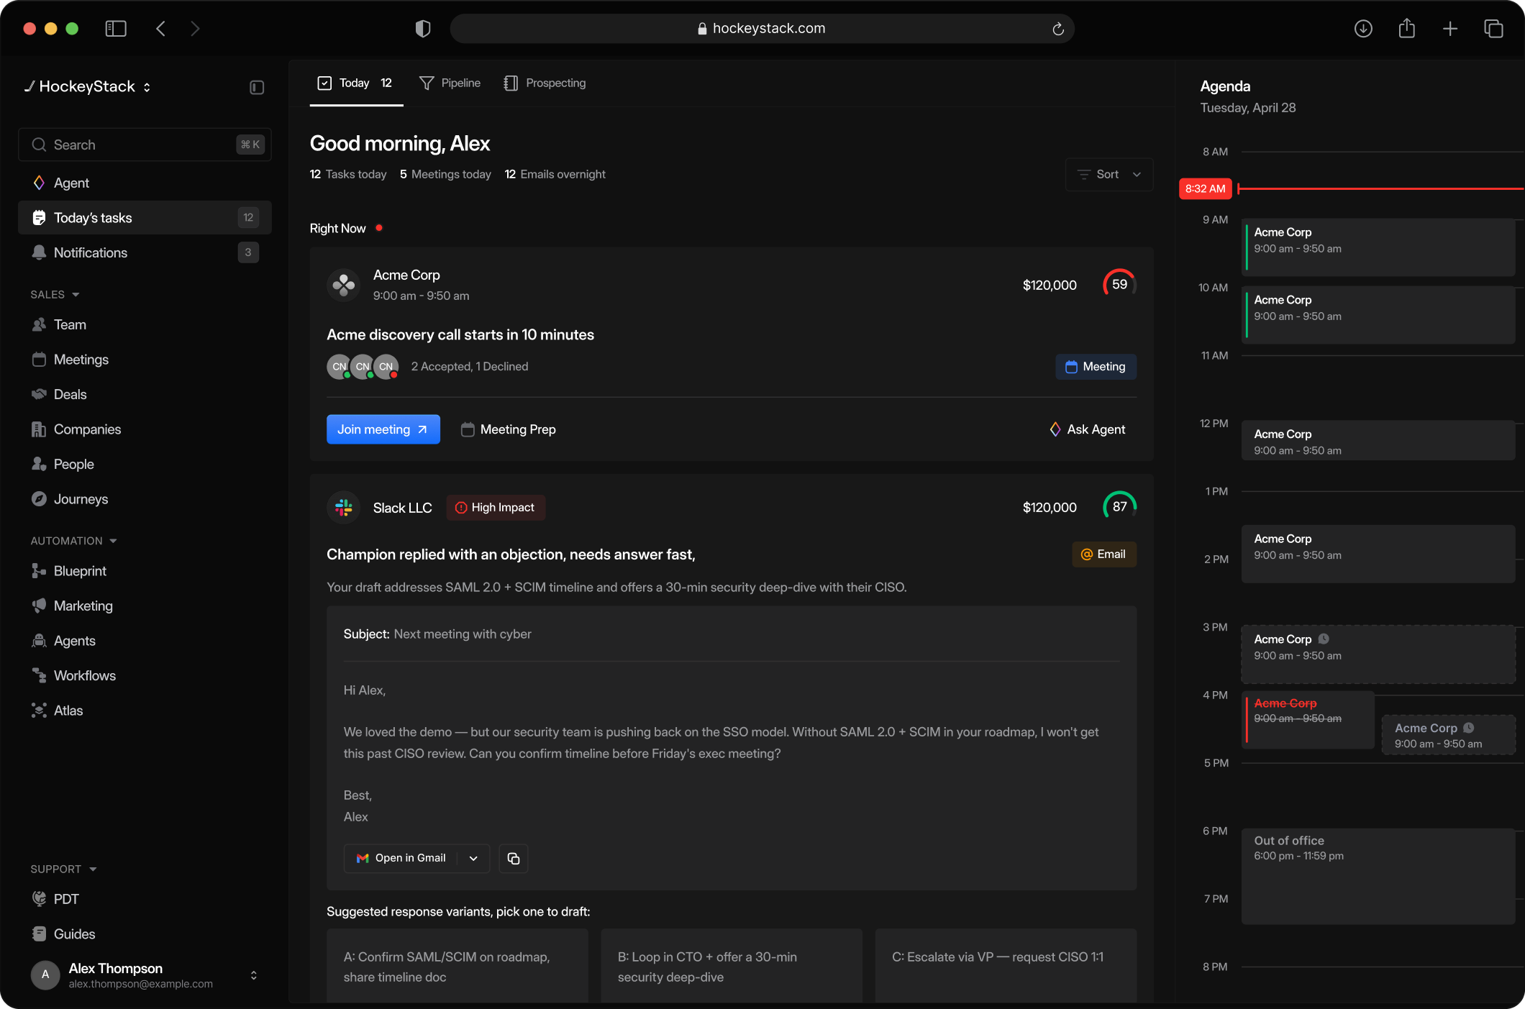Go back with the browser back arrow
Screen dimensions: 1525x1009
pyautogui.click(x=161, y=29)
